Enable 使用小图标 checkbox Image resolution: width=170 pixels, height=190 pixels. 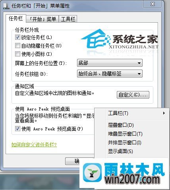(17, 54)
